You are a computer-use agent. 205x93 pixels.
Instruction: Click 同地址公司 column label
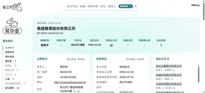111,40
